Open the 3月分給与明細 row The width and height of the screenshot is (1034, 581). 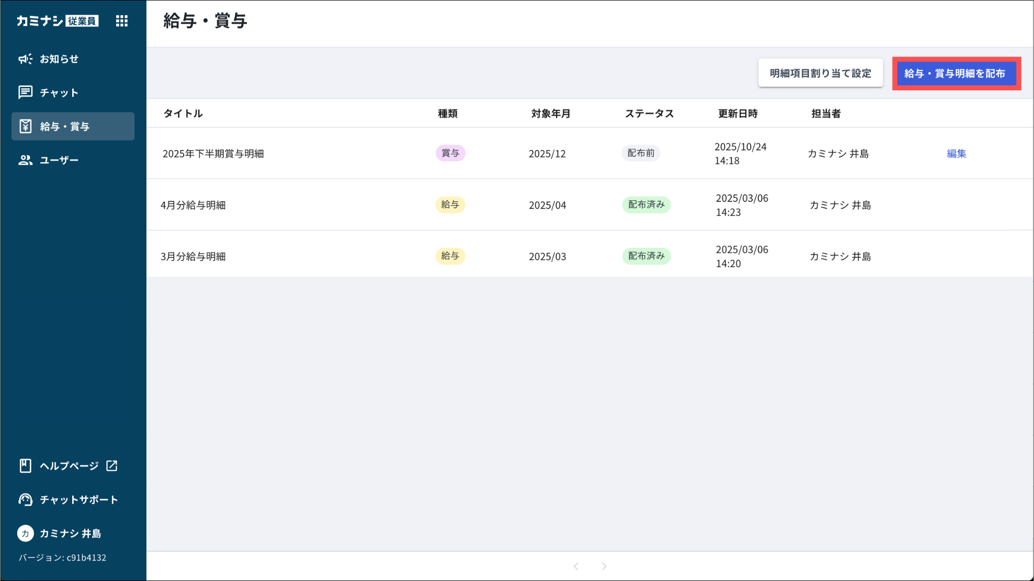click(x=193, y=256)
